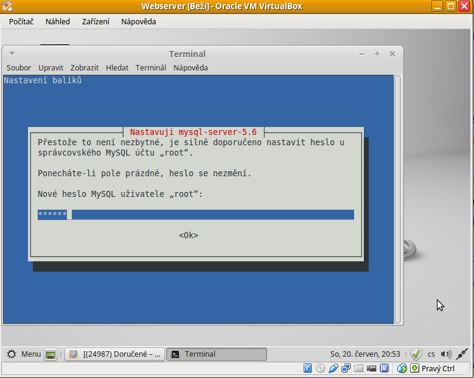Image resolution: width=474 pixels, height=378 pixels.
Task: Click the shared folders status icon
Action: point(358,368)
